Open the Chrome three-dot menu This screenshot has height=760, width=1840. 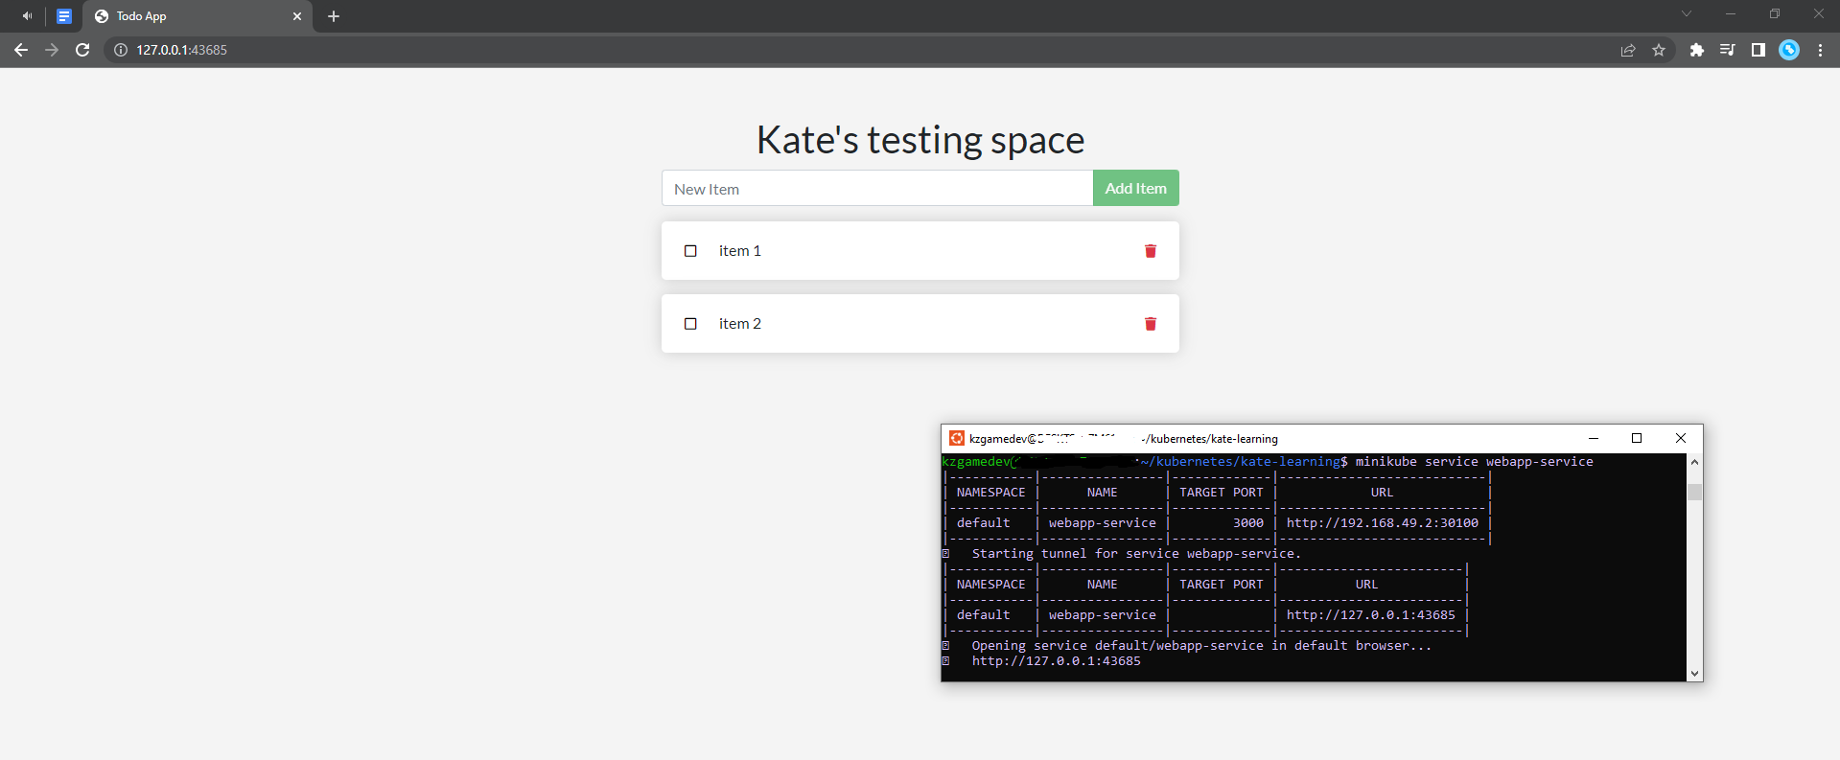point(1820,50)
